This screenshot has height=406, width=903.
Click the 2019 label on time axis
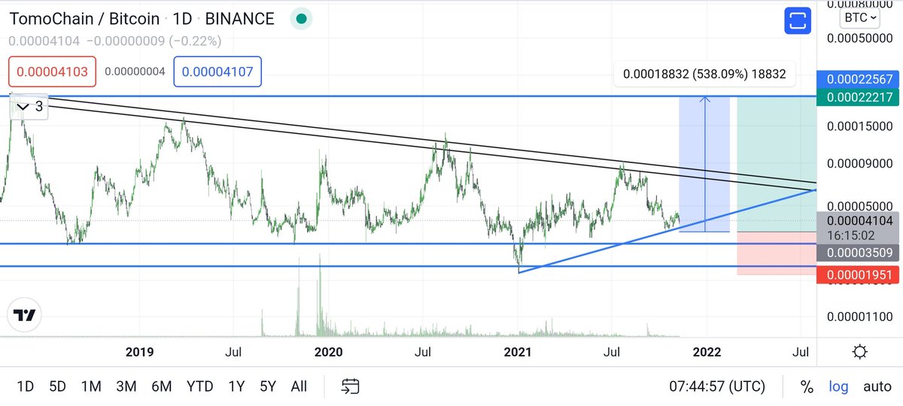pyautogui.click(x=139, y=352)
